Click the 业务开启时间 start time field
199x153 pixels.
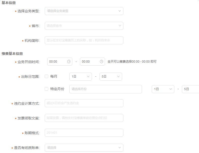click(x=60, y=62)
